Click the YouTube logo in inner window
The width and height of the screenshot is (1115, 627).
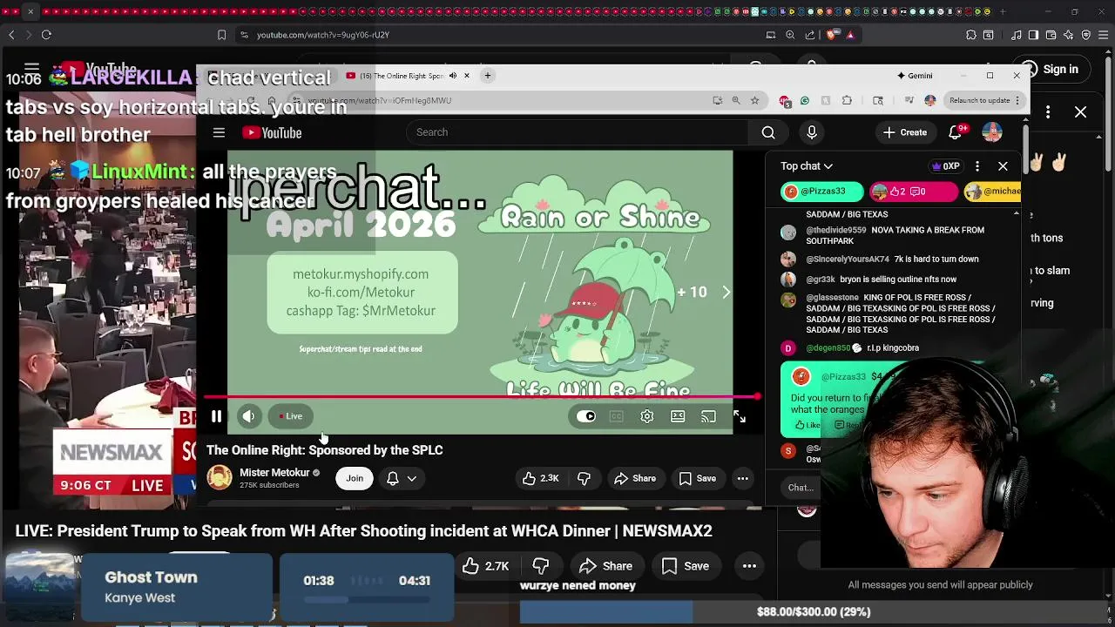click(272, 132)
